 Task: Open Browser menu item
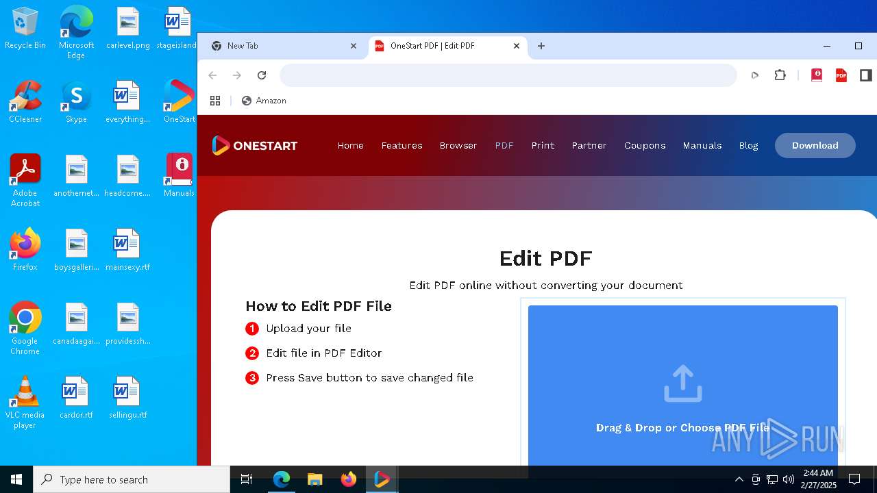458,145
